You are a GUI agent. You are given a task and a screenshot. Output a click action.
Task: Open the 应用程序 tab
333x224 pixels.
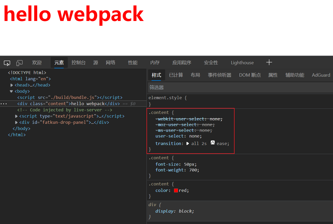tap(182, 63)
